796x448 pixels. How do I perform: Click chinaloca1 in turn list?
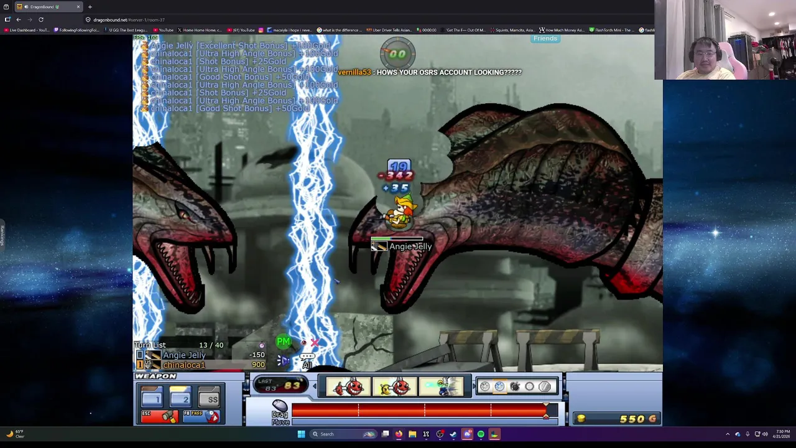(x=183, y=365)
